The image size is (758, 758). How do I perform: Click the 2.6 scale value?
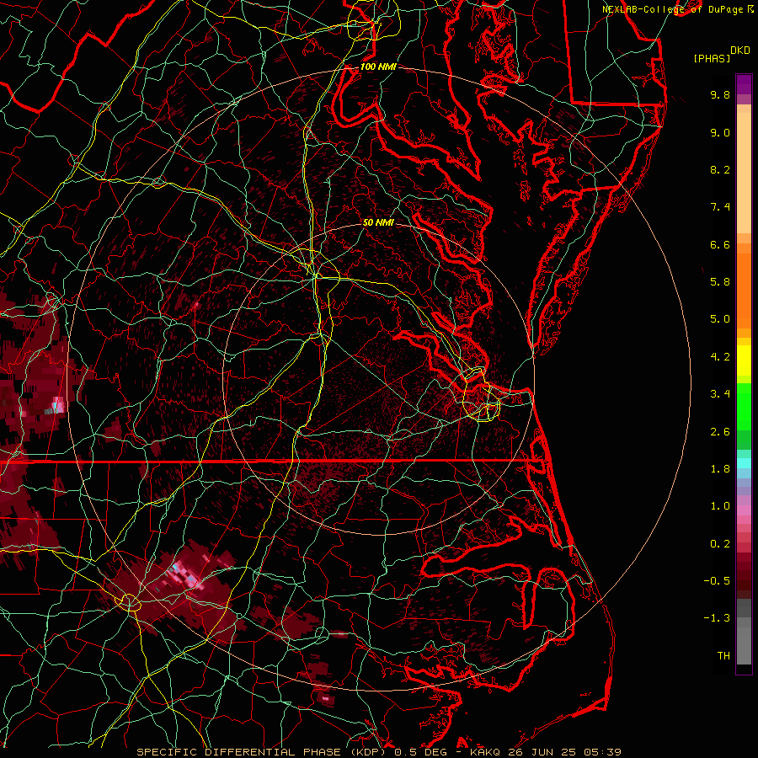(720, 432)
